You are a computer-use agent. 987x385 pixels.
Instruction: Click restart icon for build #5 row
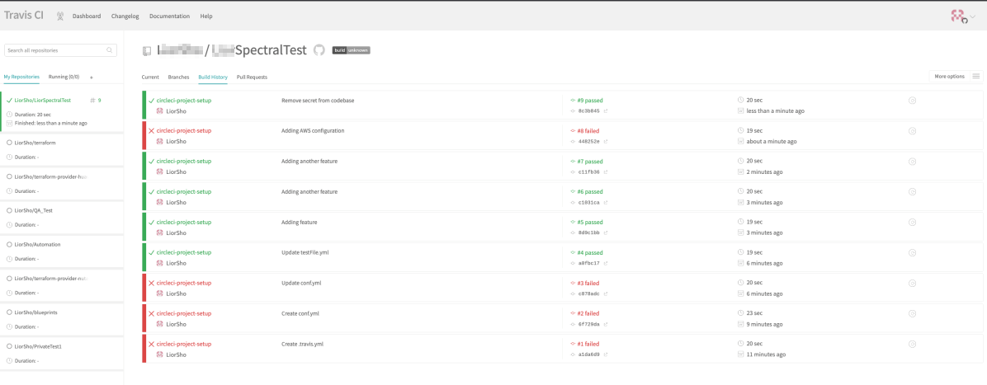pyautogui.click(x=912, y=222)
